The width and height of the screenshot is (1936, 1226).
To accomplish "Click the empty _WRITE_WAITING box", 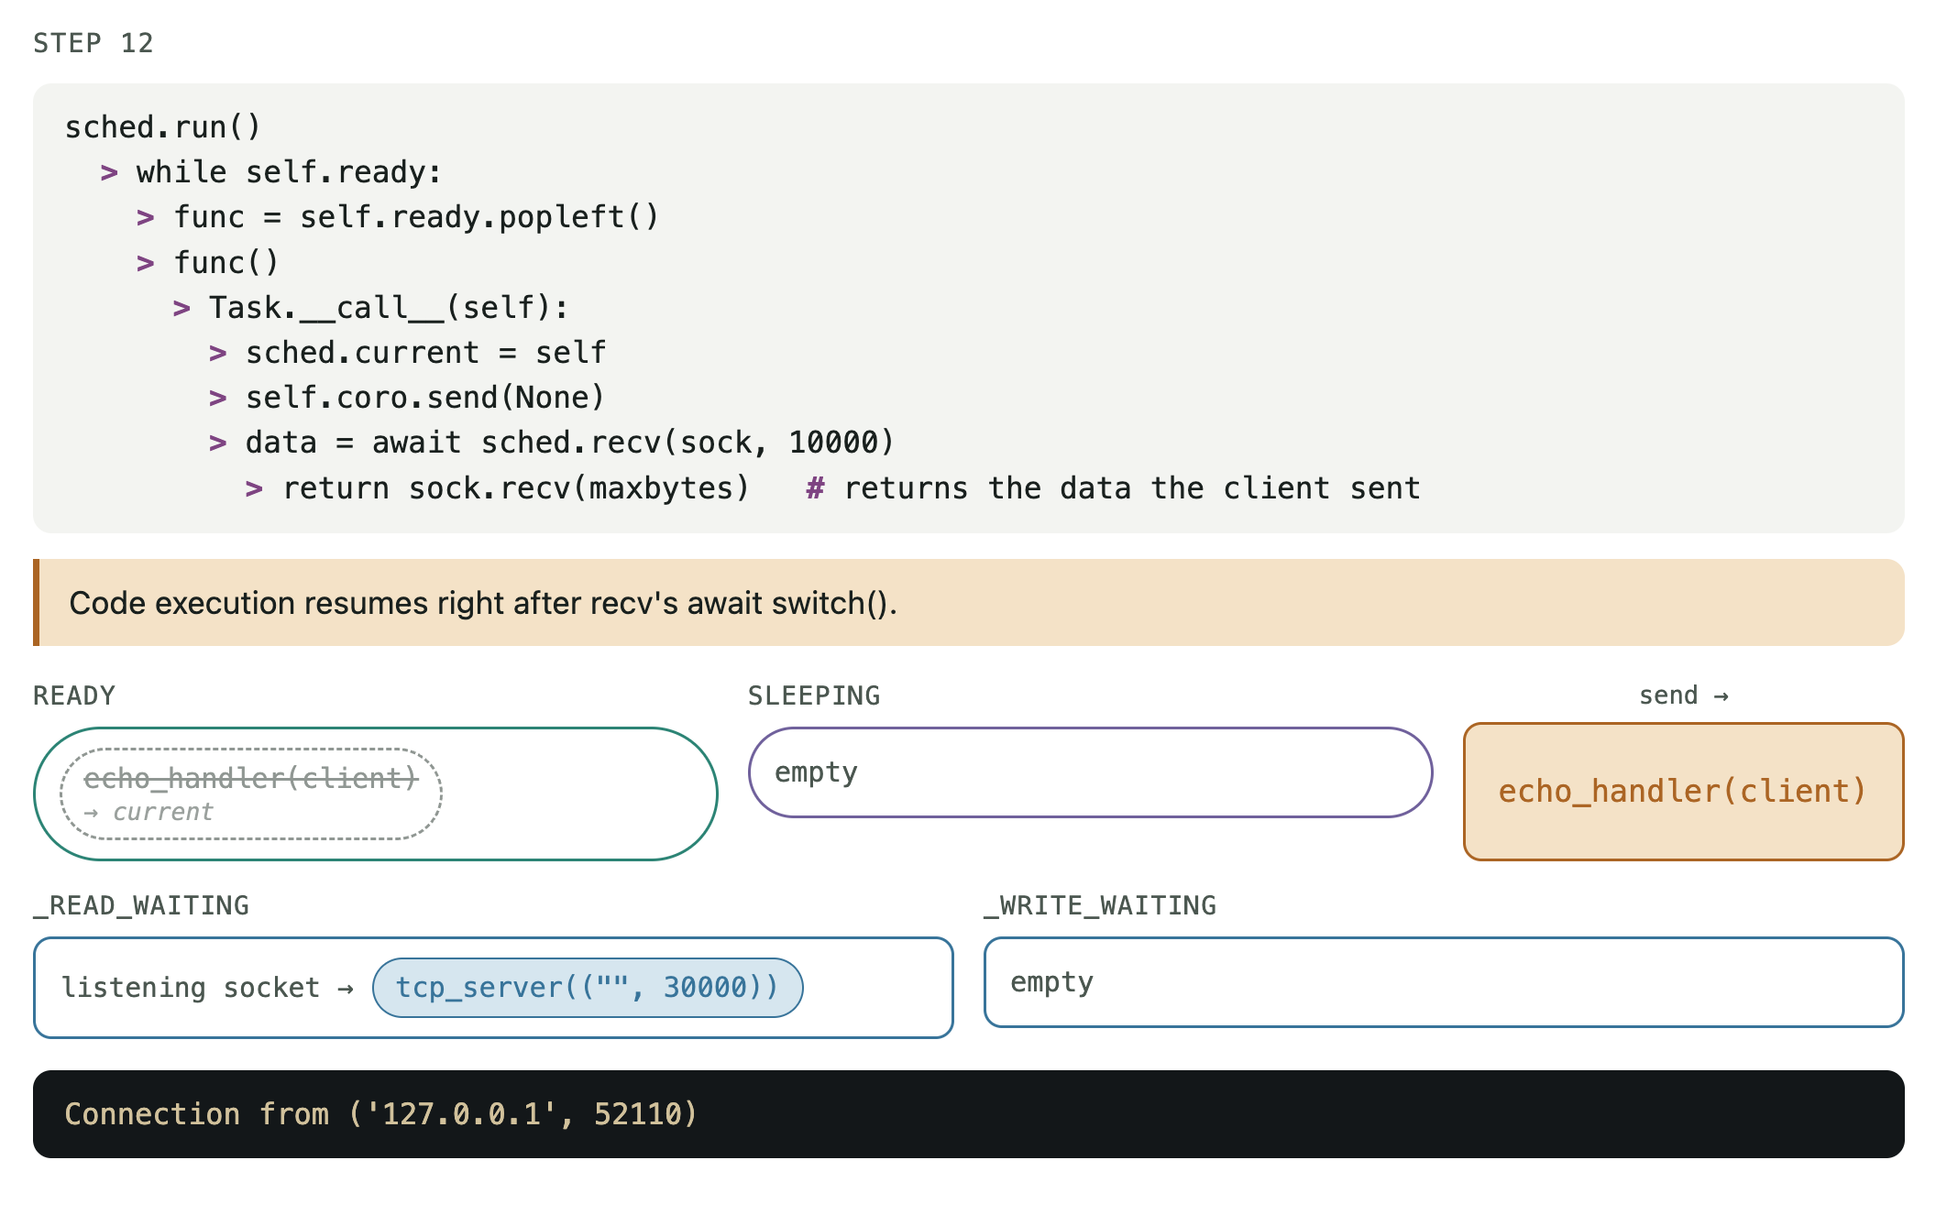I will 1444,982.
